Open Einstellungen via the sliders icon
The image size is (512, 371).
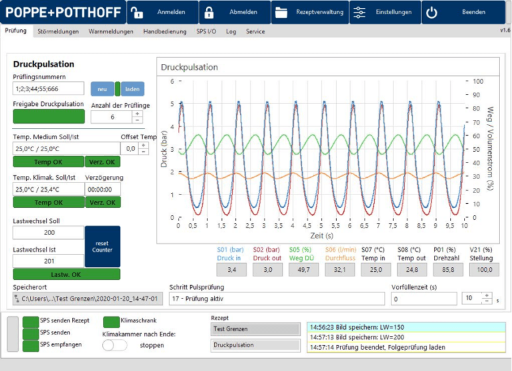tap(358, 13)
